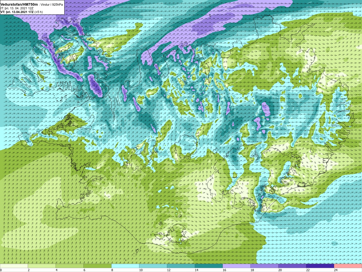Click the legend tick label '18'
This screenshot has height=272, width=362.
coord(252,270)
